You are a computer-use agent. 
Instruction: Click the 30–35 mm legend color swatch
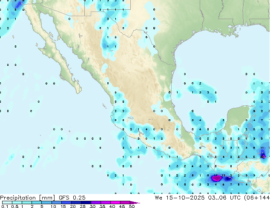click(95, 202)
